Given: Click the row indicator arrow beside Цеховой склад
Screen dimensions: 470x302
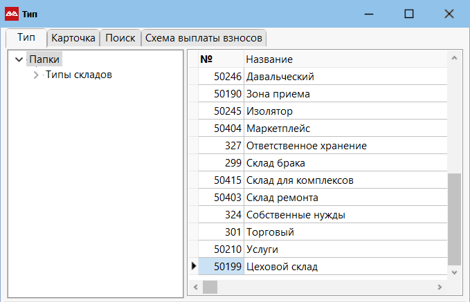Looking at the screenshot, I should point(193,267).
